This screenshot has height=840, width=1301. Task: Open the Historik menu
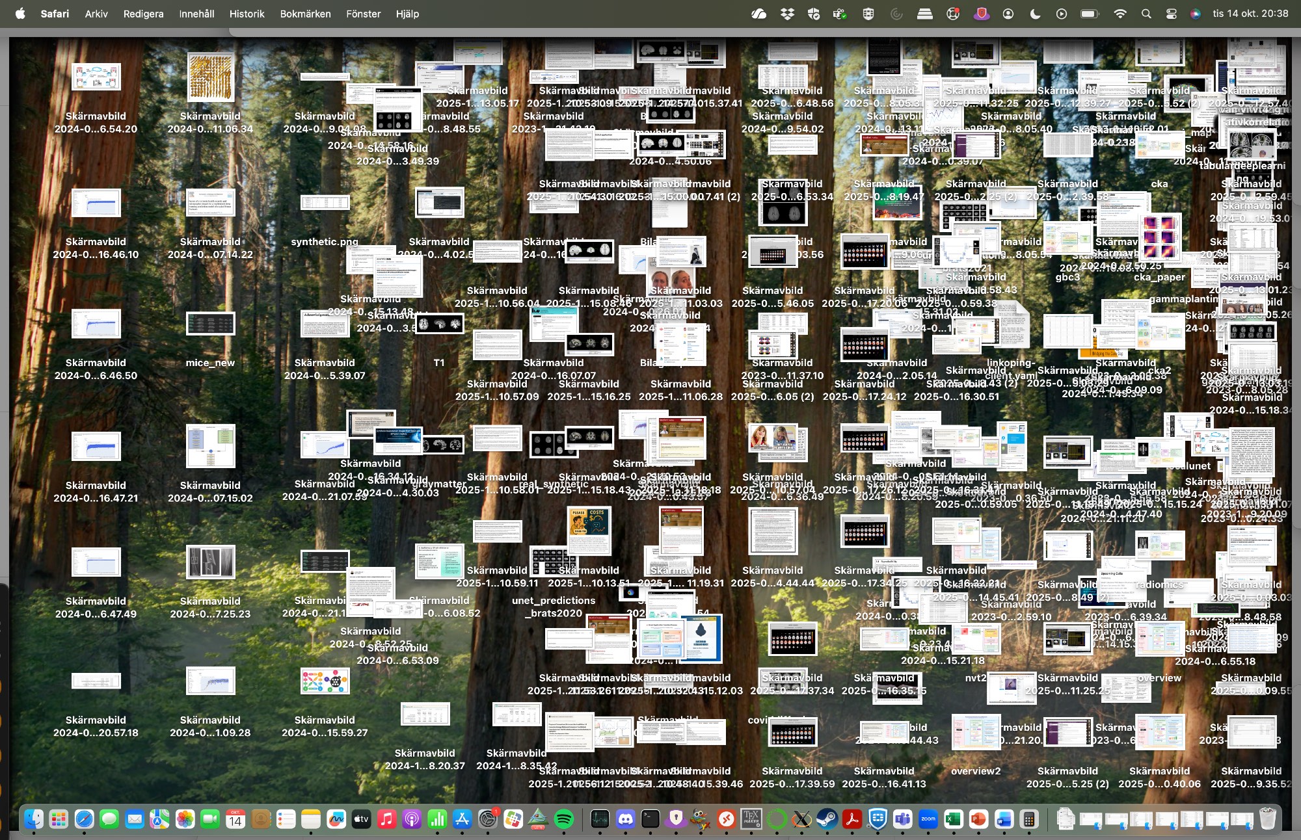(x=247, y=14)
